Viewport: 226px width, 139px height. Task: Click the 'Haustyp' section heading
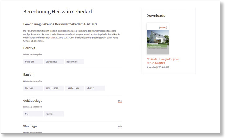point(29,48)
